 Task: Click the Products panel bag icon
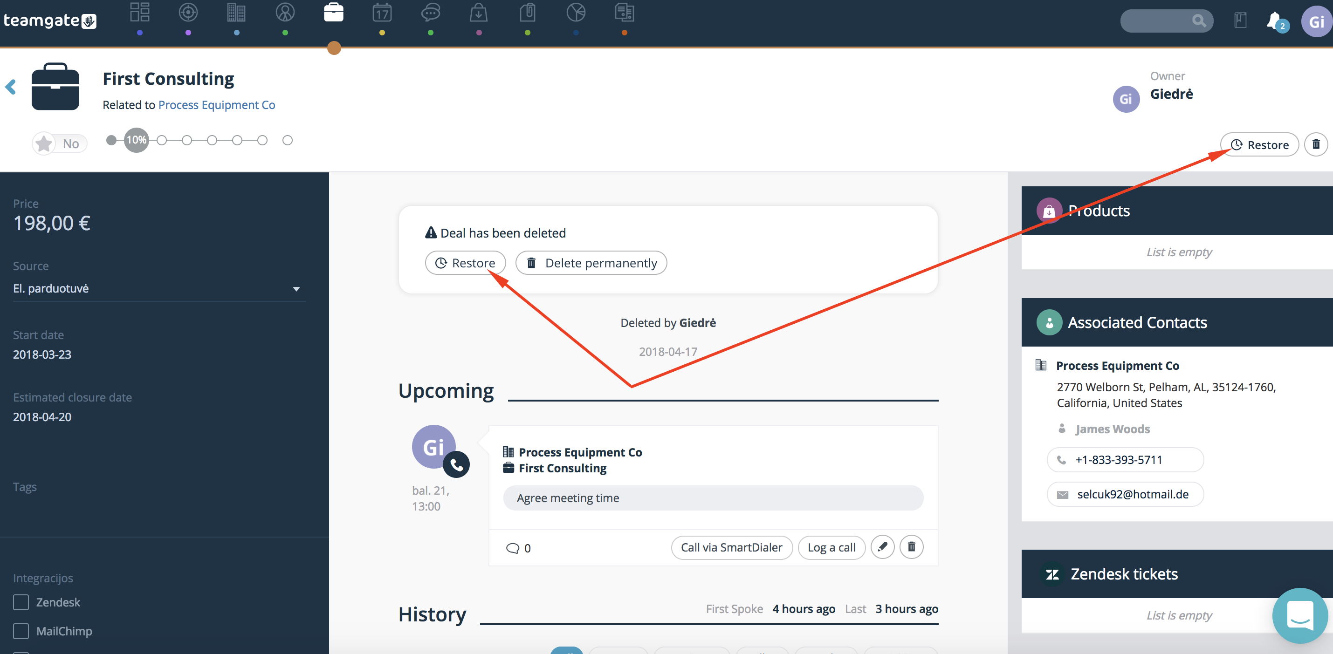pyautogui.click(x=1050, y=211)
